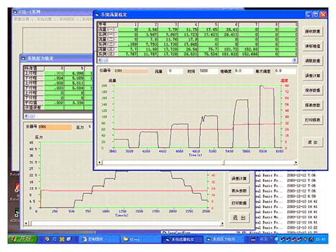Click right arrow of the flow data table scrollbar
Image resolution: width=336 pixels, height=252 pixels.
[294, 60]
